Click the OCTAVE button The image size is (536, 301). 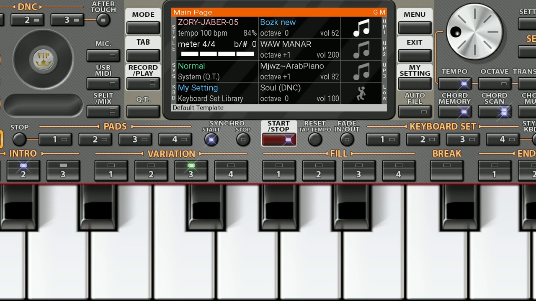(x=495, y=84)
